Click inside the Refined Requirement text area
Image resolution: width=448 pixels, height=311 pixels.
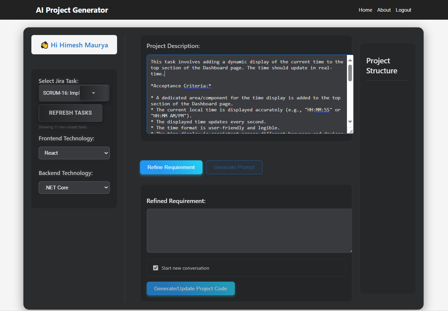coord(249,230)
